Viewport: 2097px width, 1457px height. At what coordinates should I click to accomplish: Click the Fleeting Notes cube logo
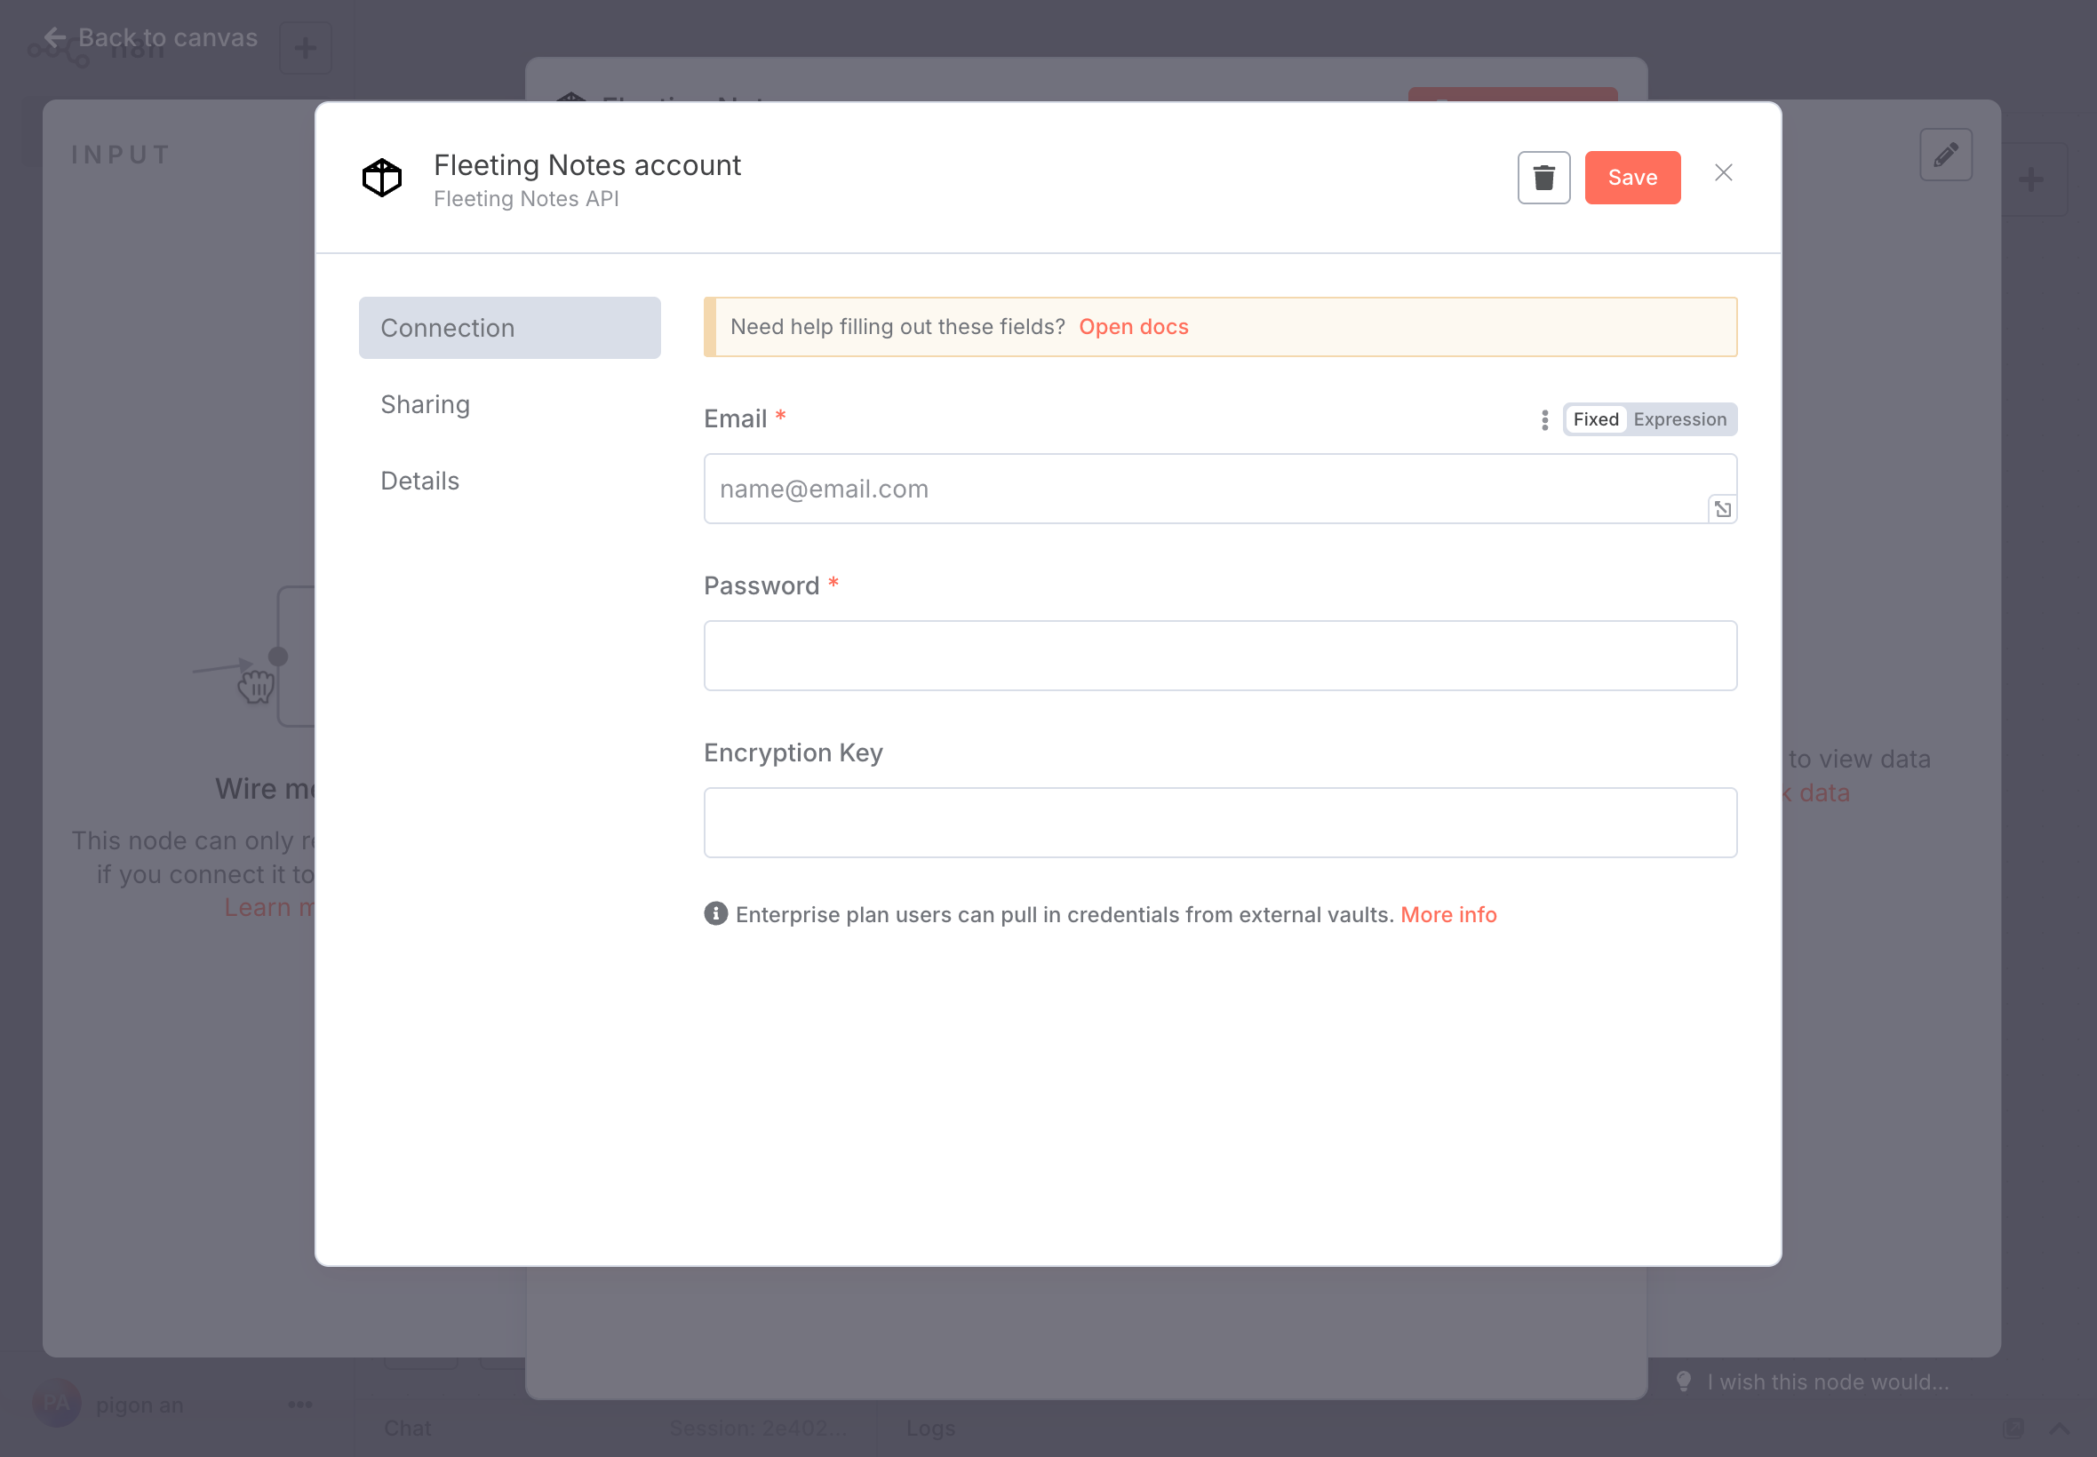pos(381,177)
